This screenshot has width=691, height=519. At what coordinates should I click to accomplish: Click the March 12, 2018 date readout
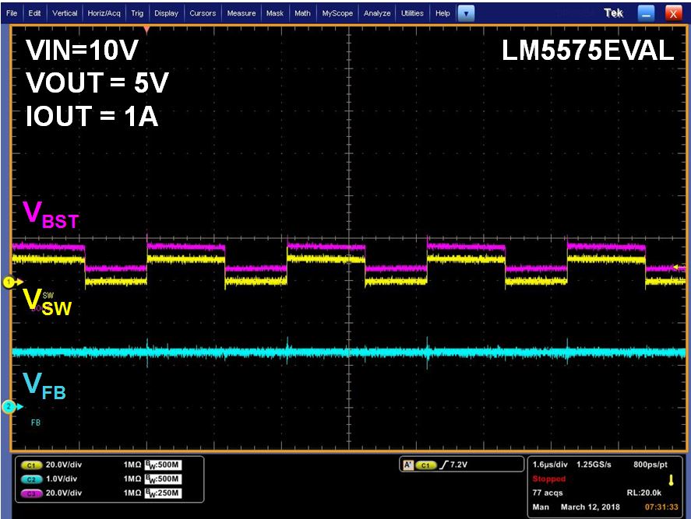[590, 507]
